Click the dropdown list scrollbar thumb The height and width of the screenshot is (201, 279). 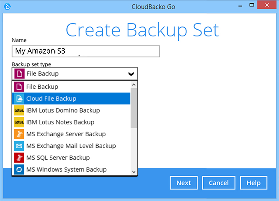tap(134, 108)
